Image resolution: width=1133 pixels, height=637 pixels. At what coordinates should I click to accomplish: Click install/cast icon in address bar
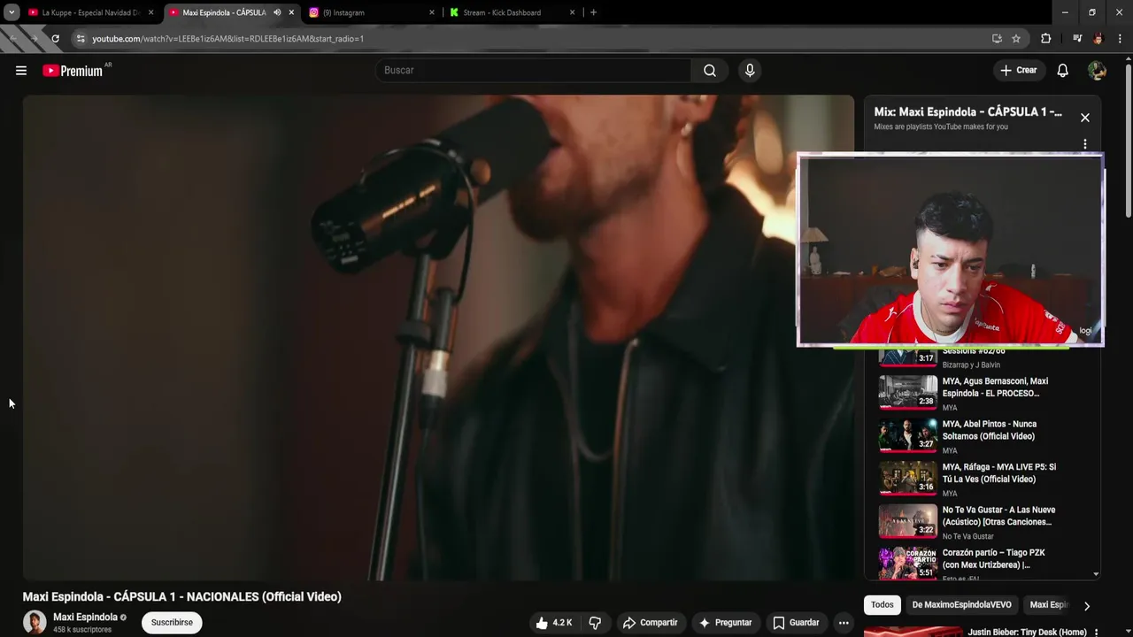[x=997, y=39]
